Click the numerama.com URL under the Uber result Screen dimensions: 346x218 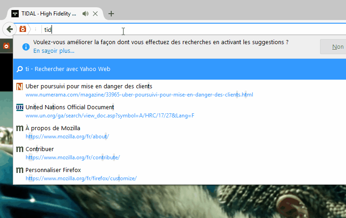(139, 95)
